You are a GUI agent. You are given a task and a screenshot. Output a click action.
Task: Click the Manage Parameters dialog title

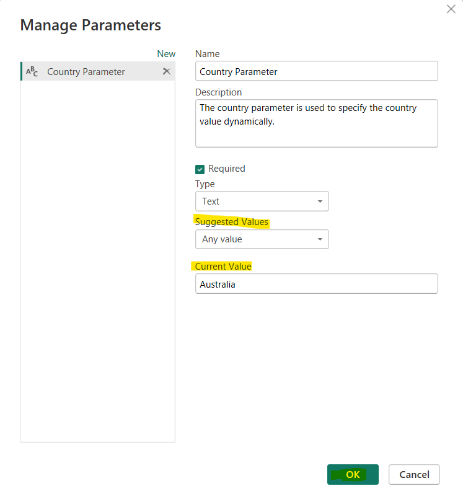[x=90, y=25]
